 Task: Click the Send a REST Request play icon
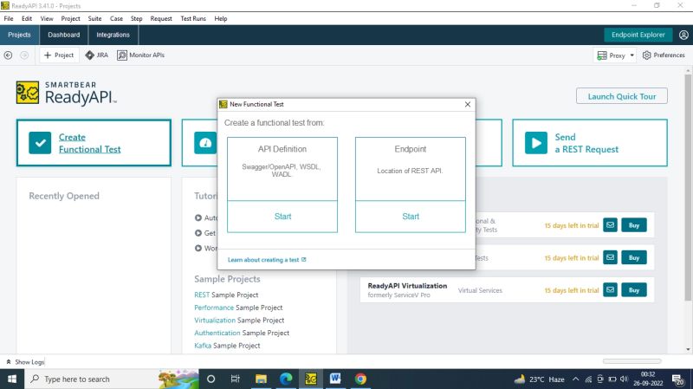tap(536, 143)
